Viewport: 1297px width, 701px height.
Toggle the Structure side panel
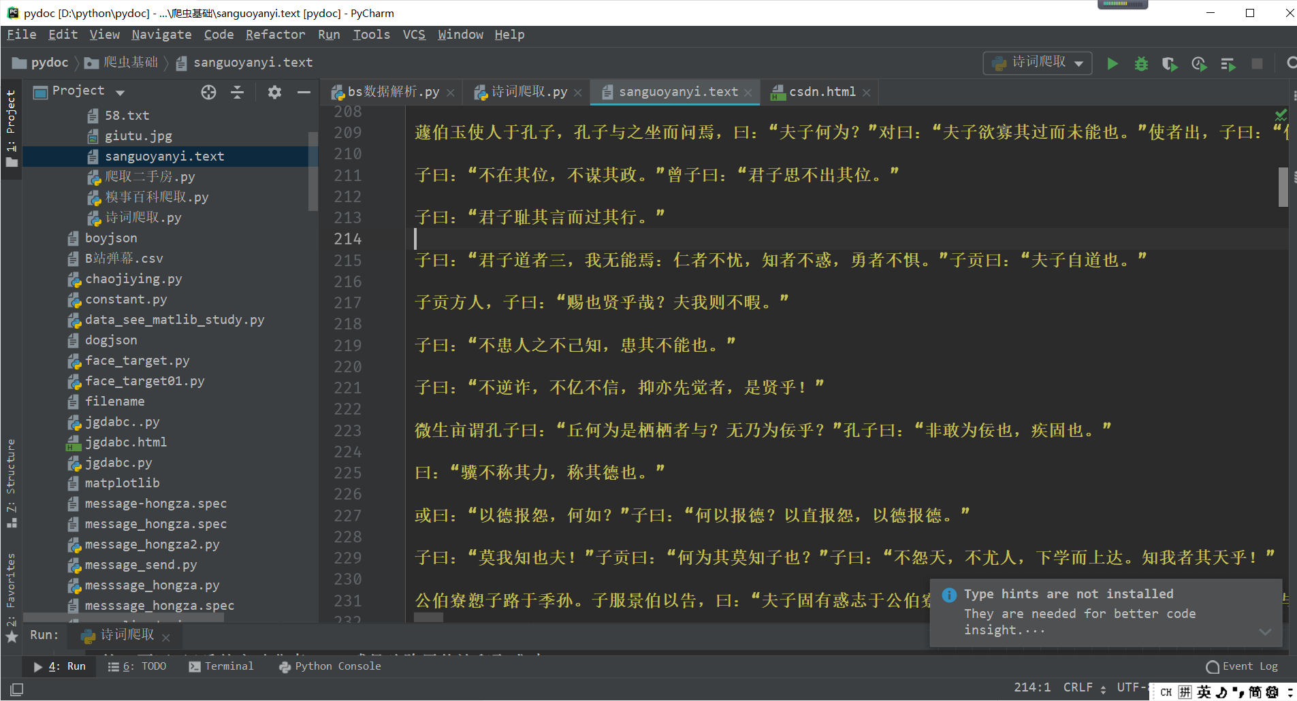coord(11,483)
